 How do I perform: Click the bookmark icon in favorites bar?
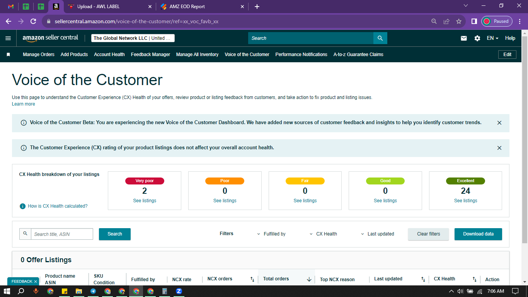point(8,55)
